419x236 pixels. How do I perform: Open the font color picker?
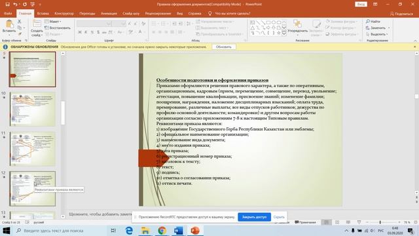click(140, 32)
